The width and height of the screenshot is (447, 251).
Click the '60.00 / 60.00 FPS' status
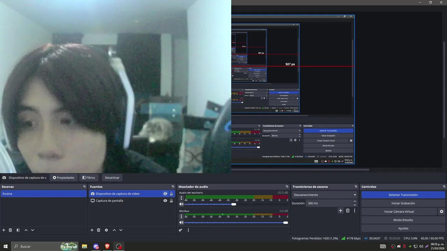432,238
